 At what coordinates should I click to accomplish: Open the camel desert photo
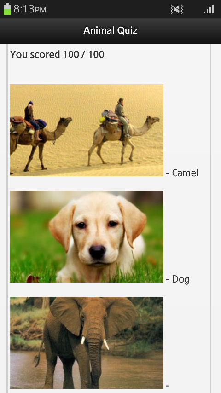[x=87, y=130]
